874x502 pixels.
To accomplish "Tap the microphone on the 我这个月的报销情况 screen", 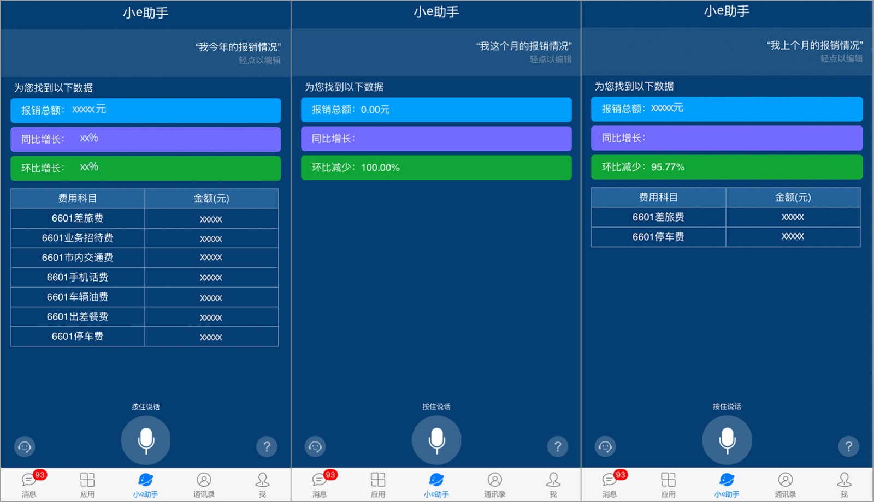I will pos(436,440).
